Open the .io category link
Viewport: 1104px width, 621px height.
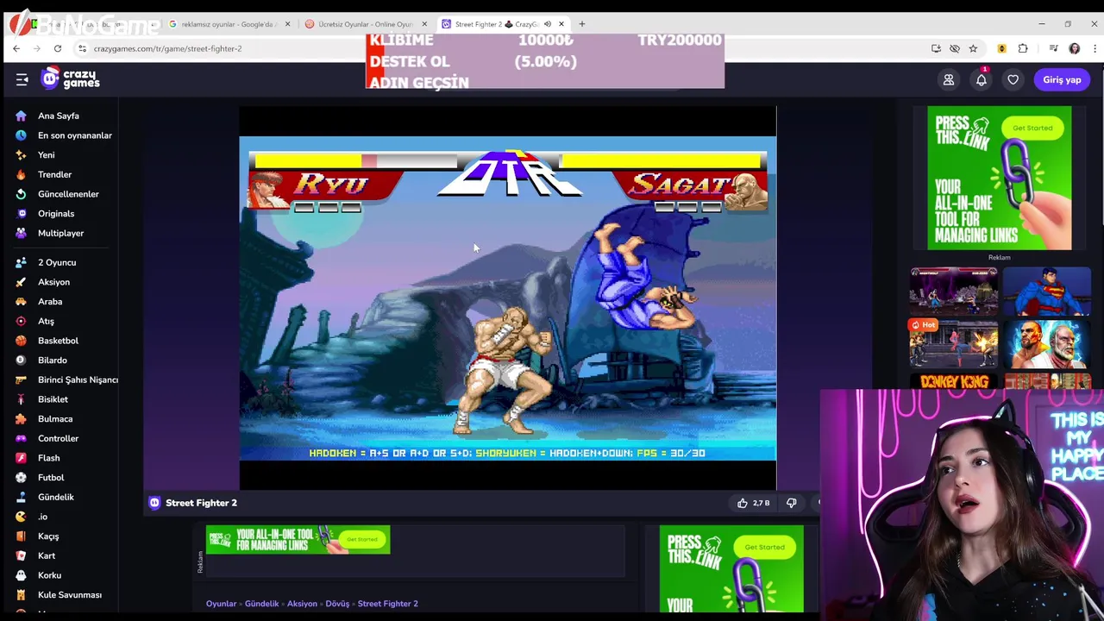(42, 517)
